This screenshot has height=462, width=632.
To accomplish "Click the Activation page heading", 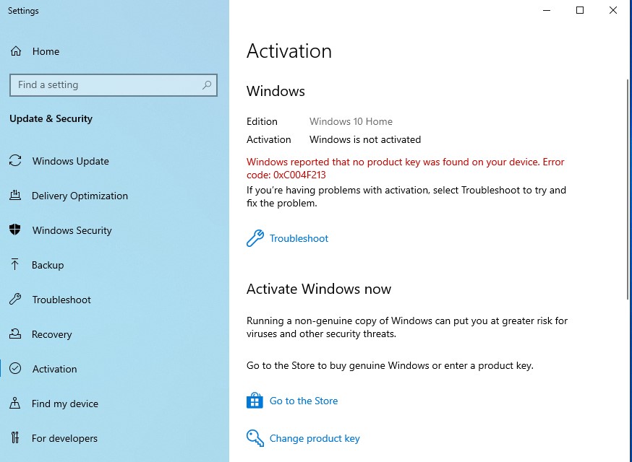I will click(289, 51).
